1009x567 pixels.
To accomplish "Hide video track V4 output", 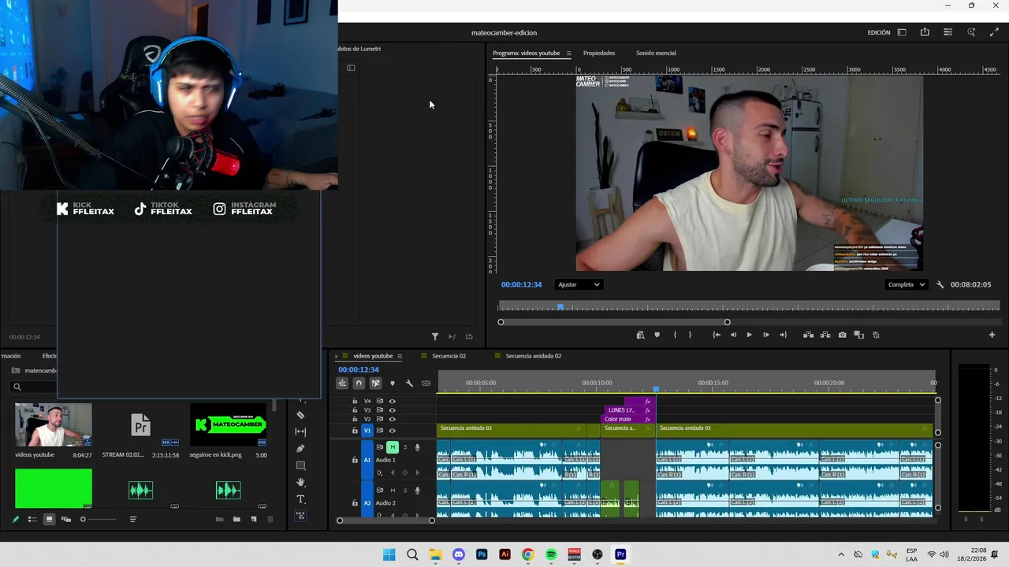I will tap(392, 402).
